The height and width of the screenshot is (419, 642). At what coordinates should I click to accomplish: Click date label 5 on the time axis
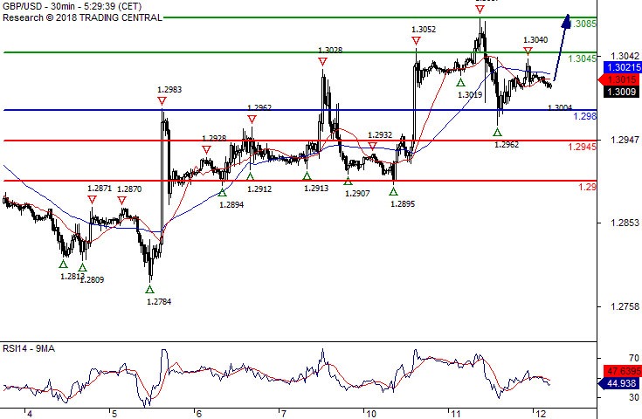114,414
